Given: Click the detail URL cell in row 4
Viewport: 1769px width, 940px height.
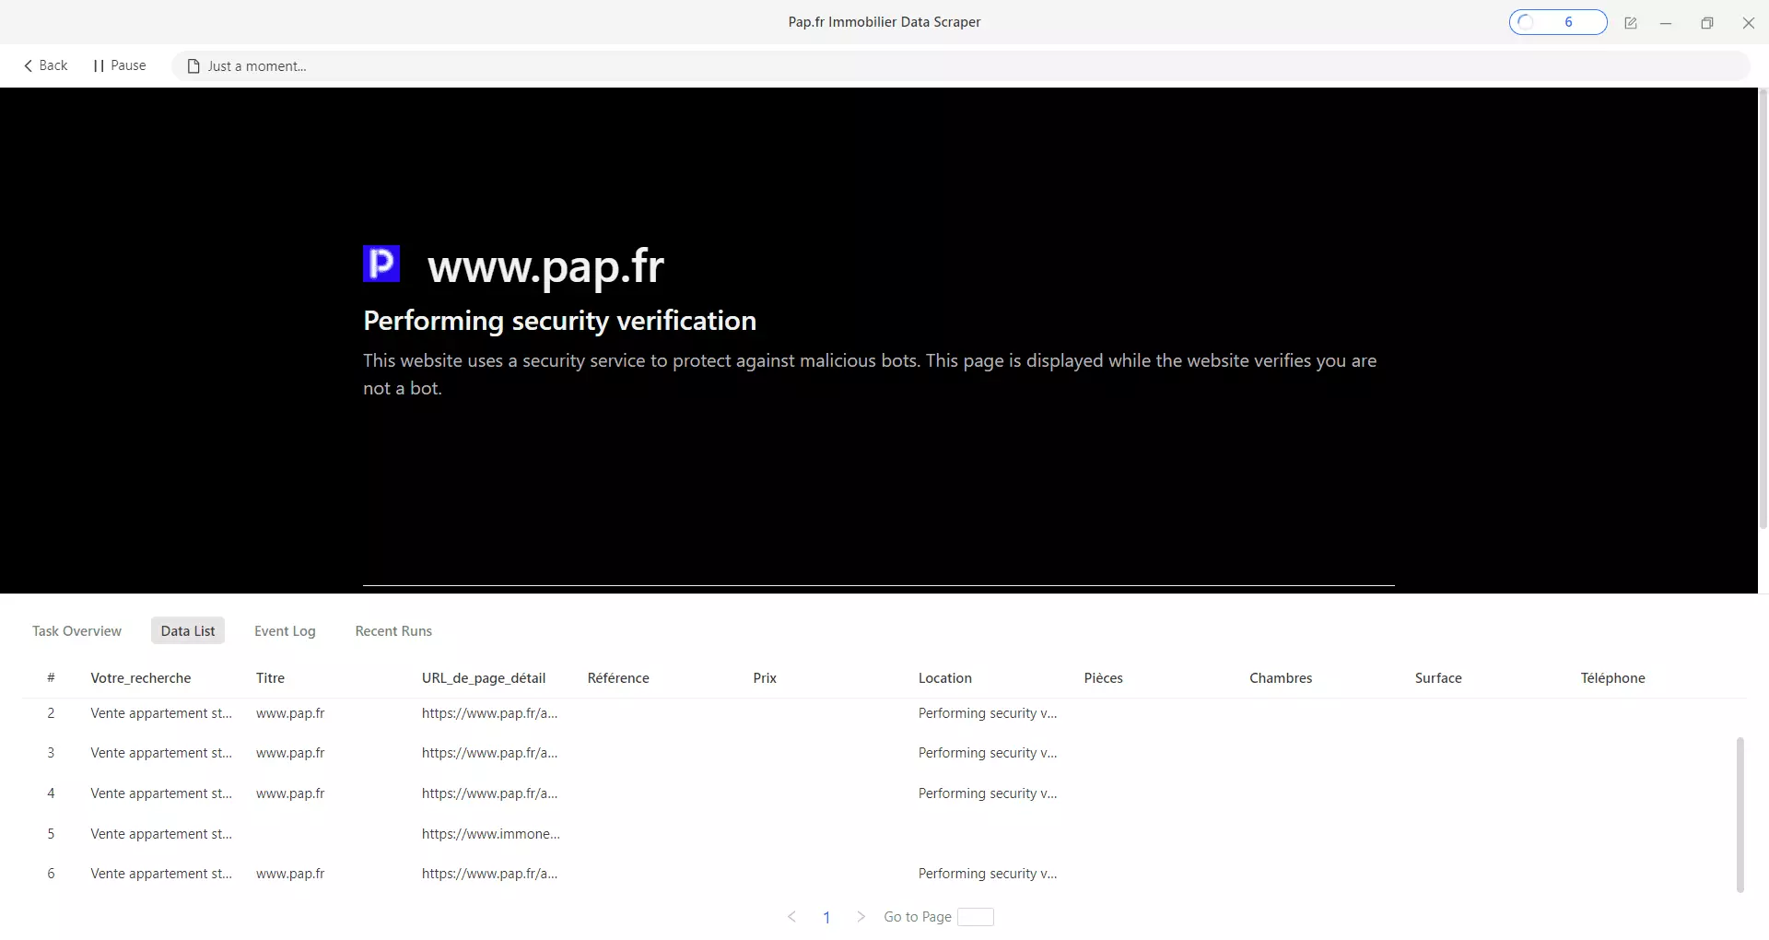Looking at the screenshot, I should point(489,793).
